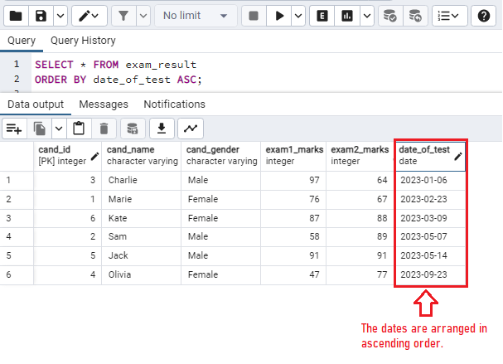
Task: Click the edit pencil in cand_id header
Action: pos(95,157)
